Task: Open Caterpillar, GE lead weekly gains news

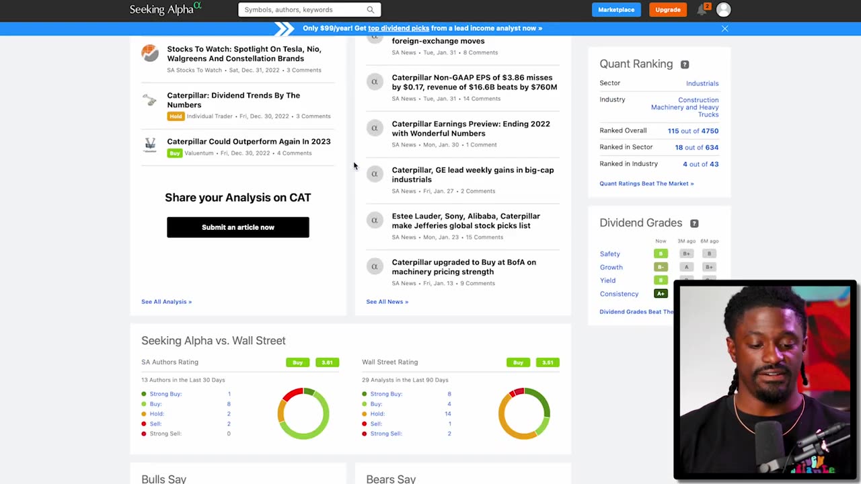Action: click(x=473, y=175)
